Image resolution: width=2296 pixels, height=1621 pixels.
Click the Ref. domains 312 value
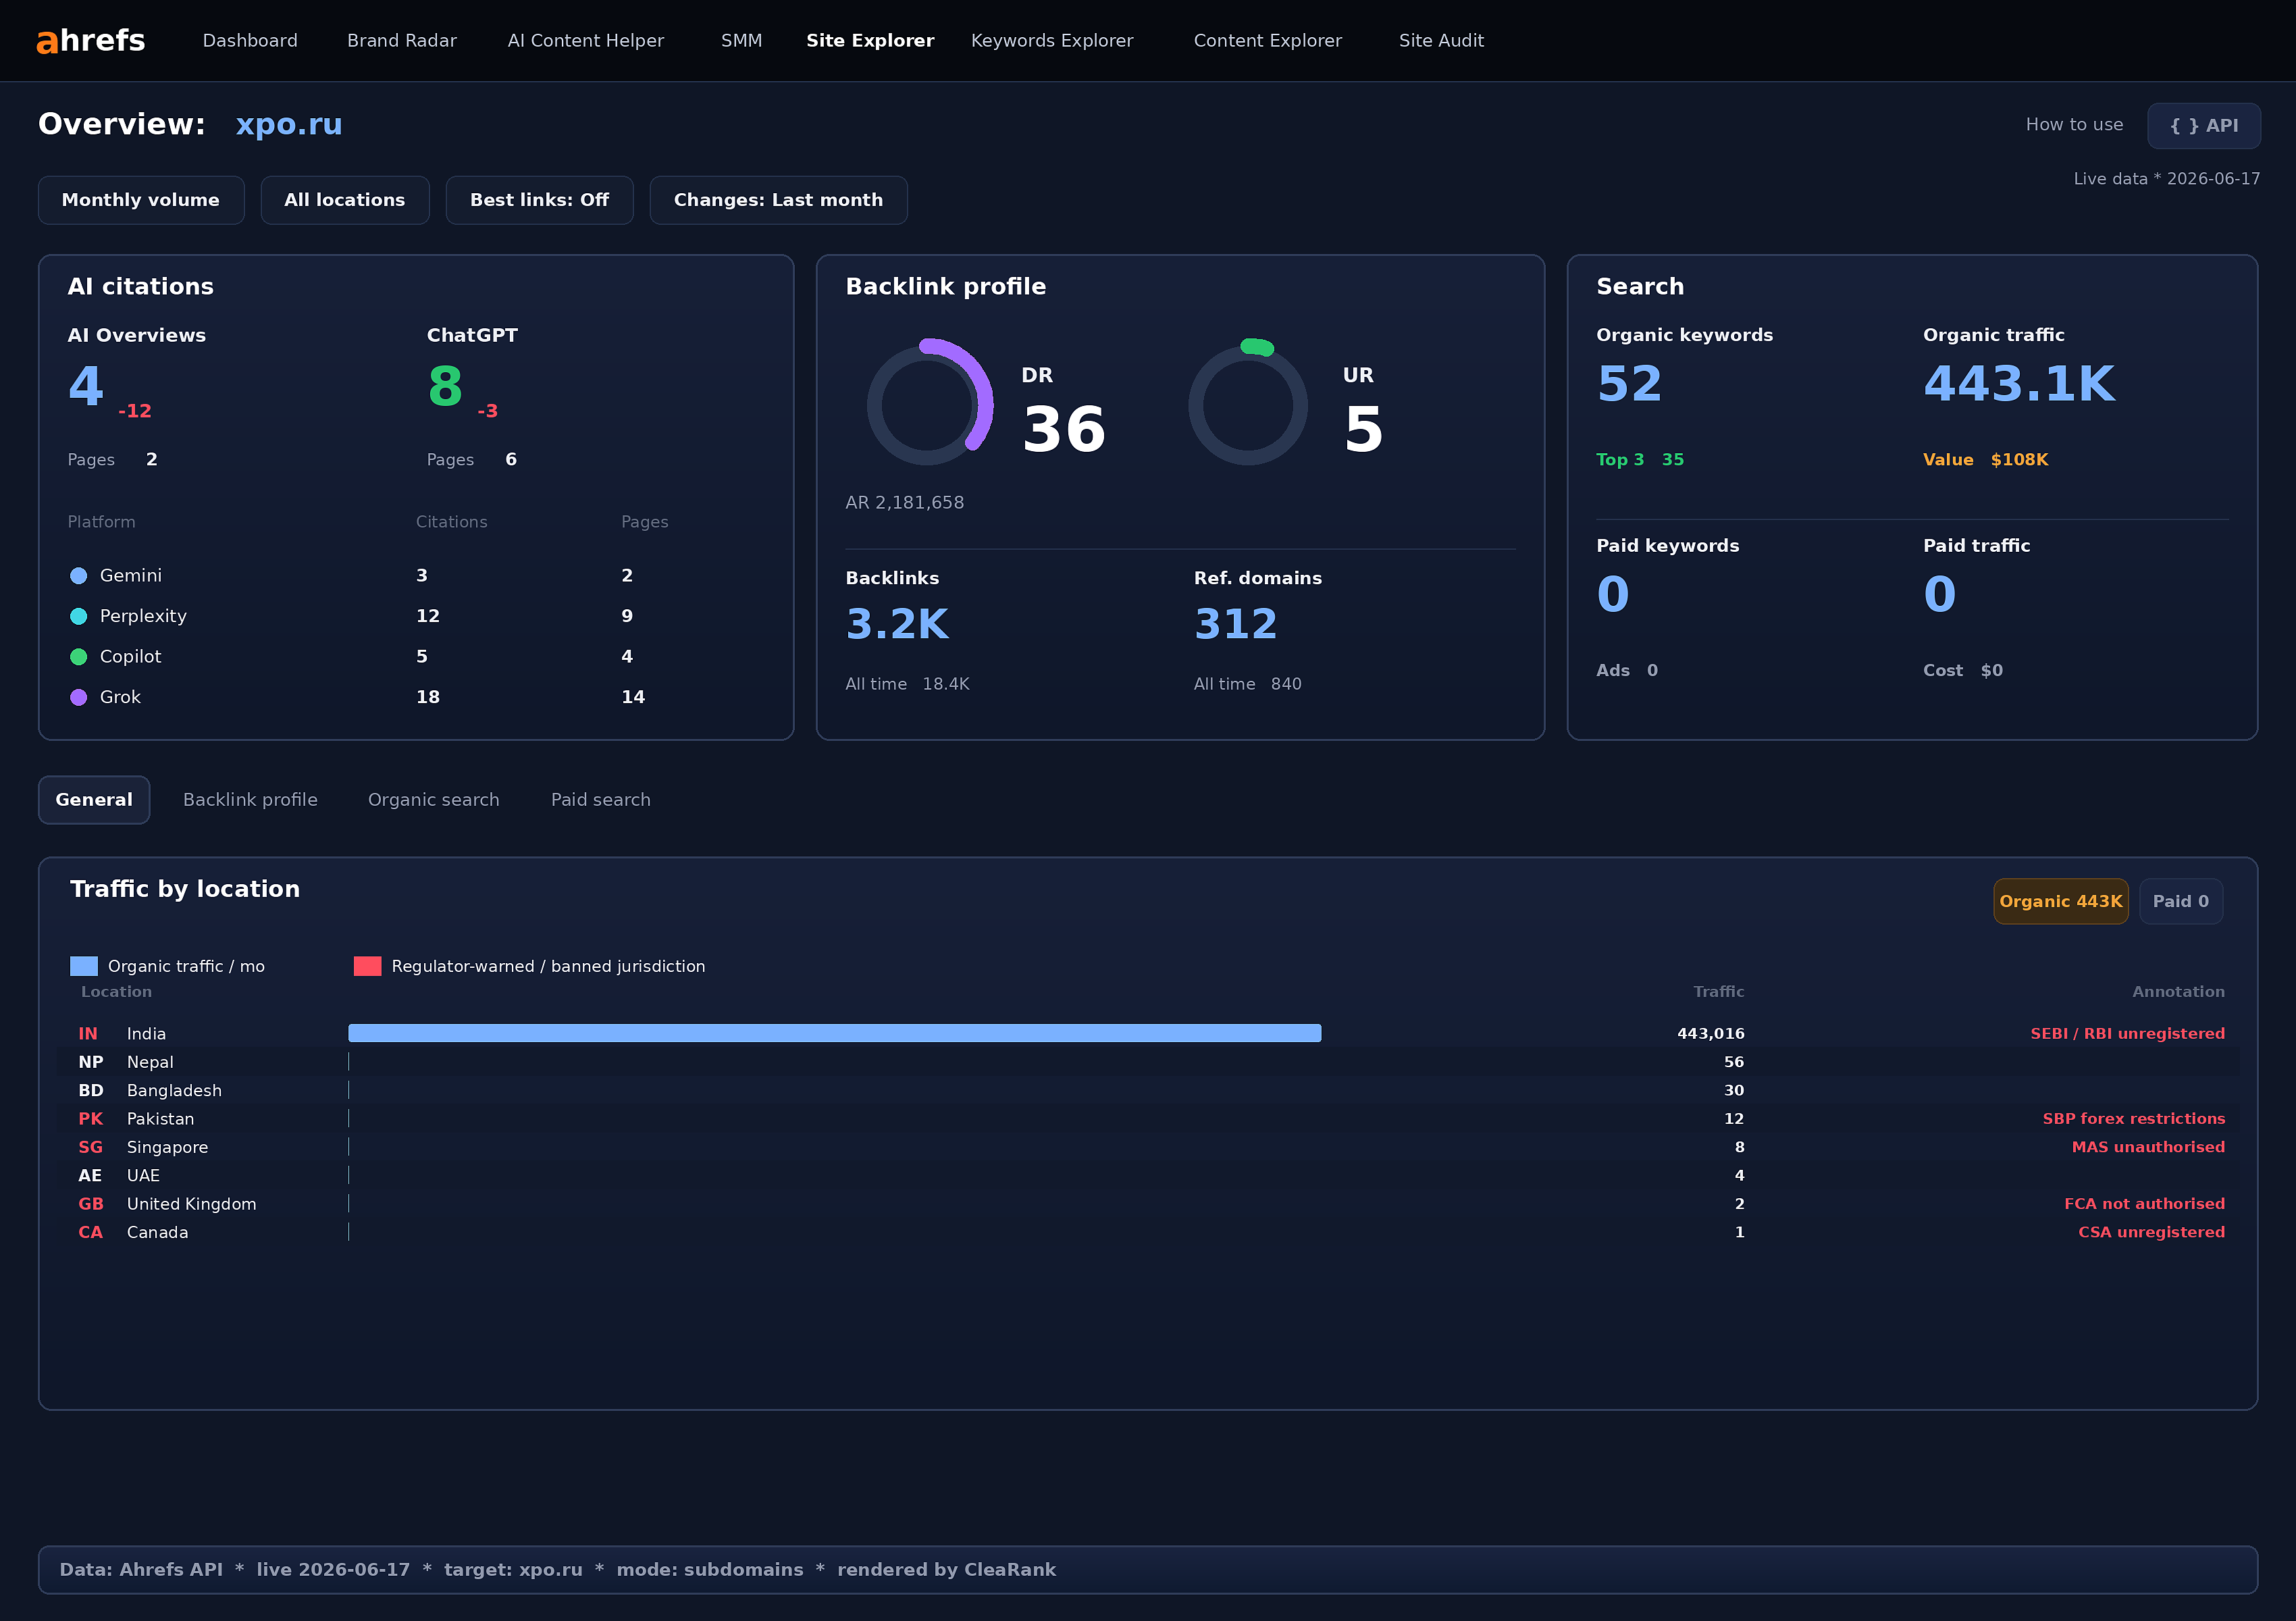pyautogui.click(x=1236, y=625)
